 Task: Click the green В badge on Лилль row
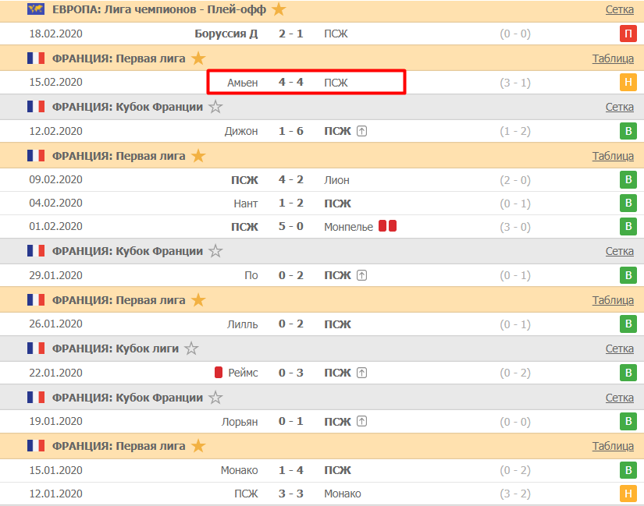click(x=628, y=324)
